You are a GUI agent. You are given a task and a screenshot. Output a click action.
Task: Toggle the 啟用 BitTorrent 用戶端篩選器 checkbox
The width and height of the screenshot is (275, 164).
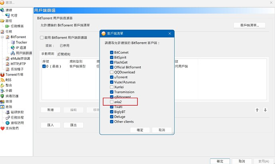pos(42,38)
